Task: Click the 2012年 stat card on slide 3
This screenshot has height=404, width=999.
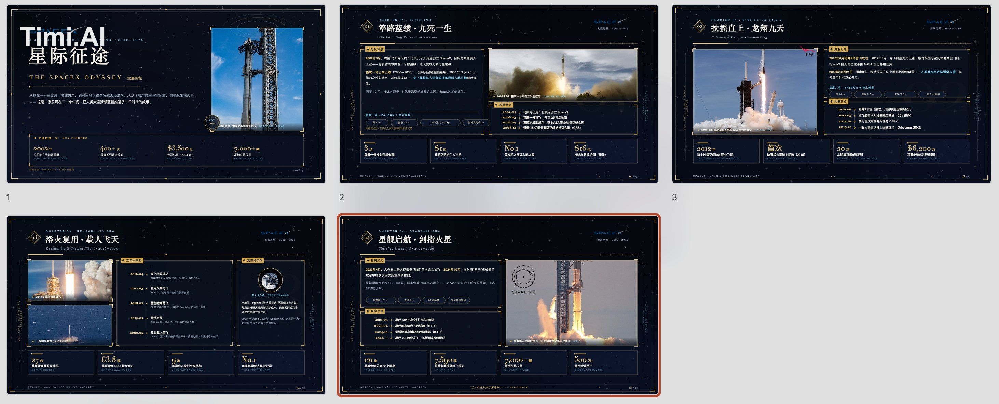Action: click(x=726, y=151)
